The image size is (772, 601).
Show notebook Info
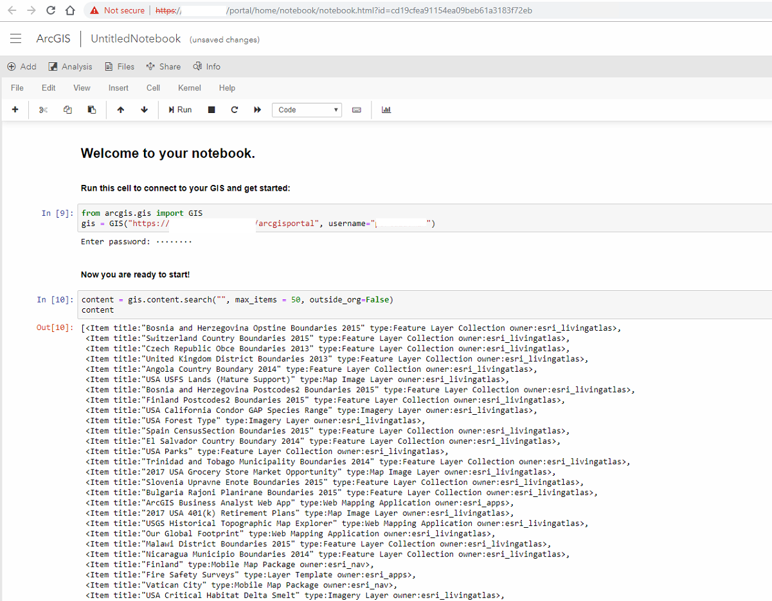pos(206,67)
